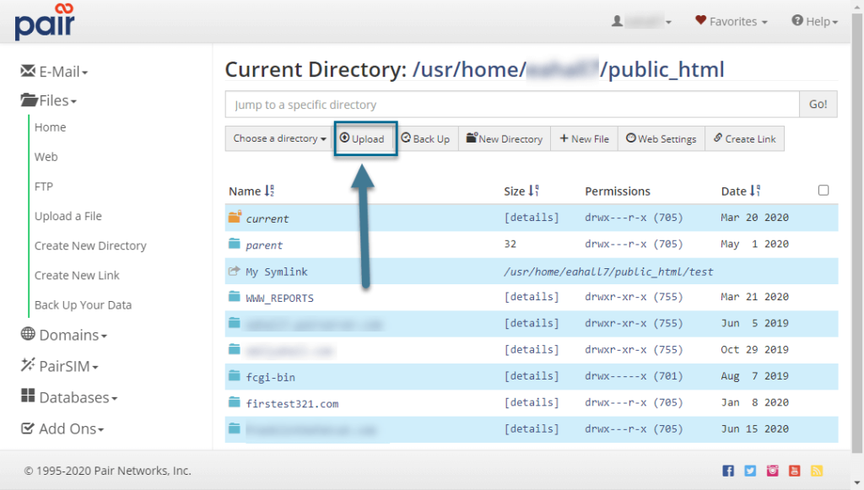Open the Twitter social icon in footer
The image size is (864, 490).
[x=750, y=471]
